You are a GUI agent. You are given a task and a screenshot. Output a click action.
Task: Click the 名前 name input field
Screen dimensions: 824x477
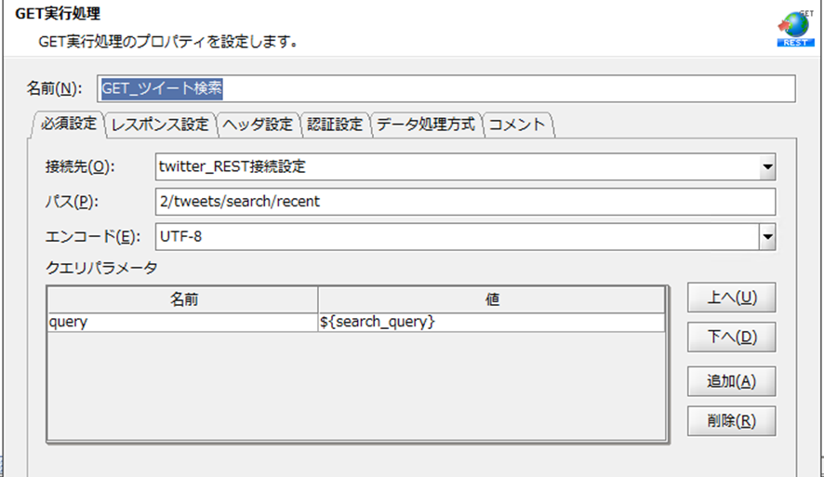[446, 88]
